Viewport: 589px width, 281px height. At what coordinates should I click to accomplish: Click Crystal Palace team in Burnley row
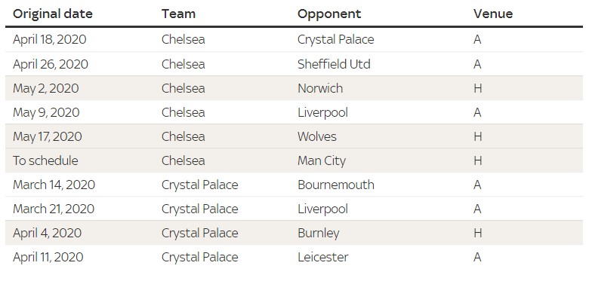click(x=200, y=234)
